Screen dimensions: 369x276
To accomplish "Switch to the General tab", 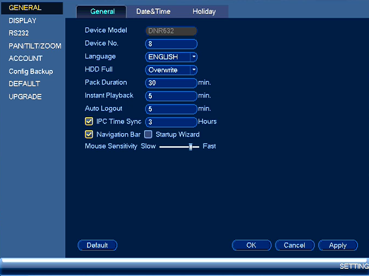I will (102, 11).
